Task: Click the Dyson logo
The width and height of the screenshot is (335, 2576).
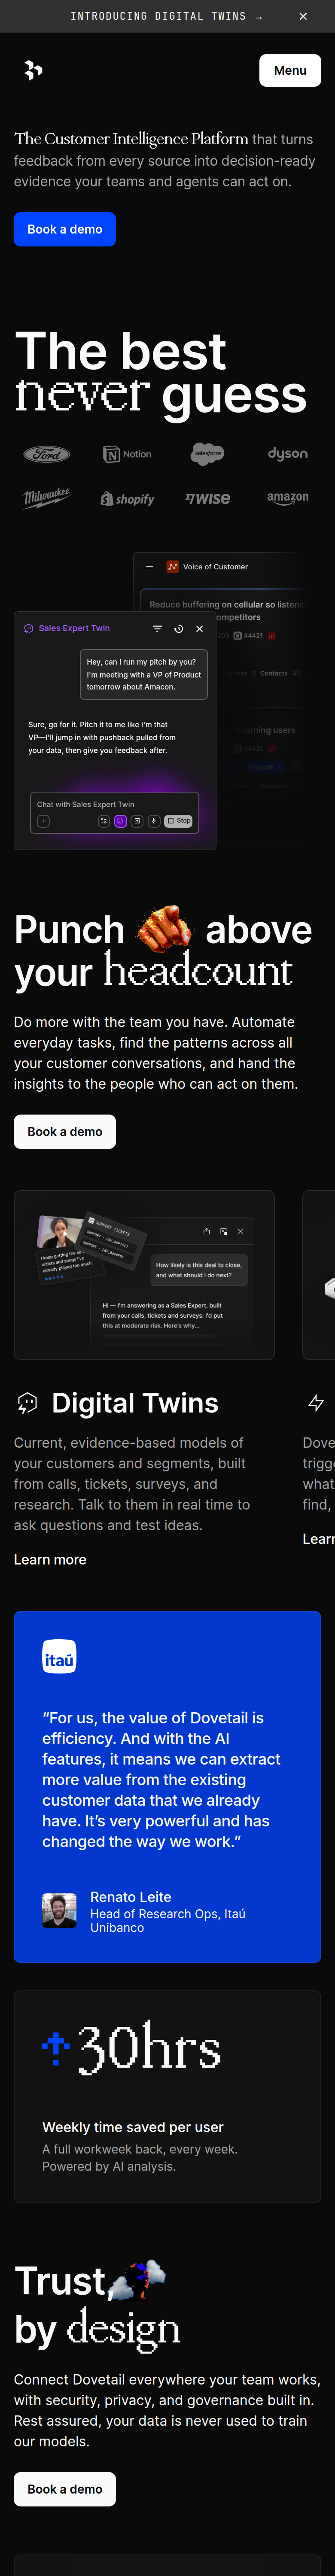Action: click(x=288, y=454)
